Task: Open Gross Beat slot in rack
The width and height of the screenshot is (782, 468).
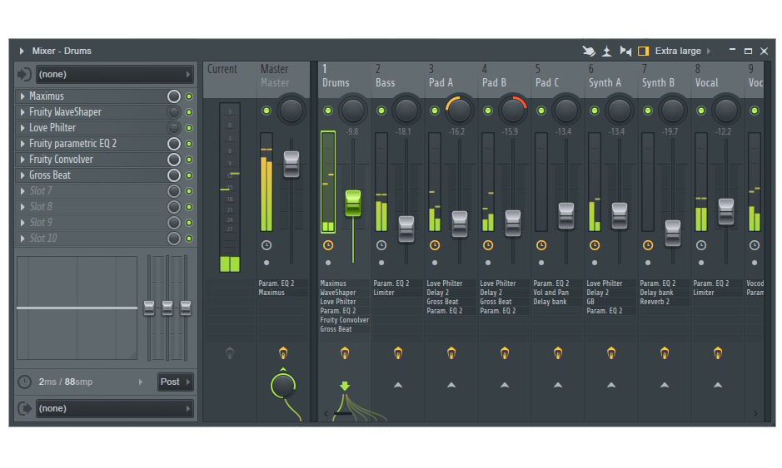Action: pos(92,175)
